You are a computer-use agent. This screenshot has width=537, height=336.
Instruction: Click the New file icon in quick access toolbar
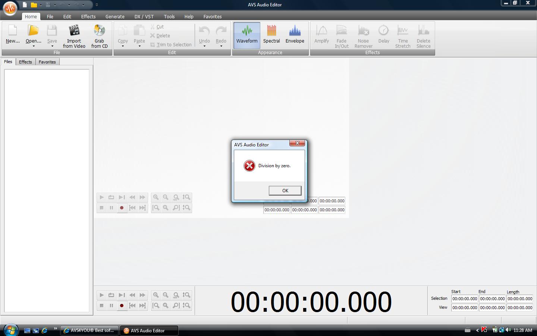[x=25, y=5]
